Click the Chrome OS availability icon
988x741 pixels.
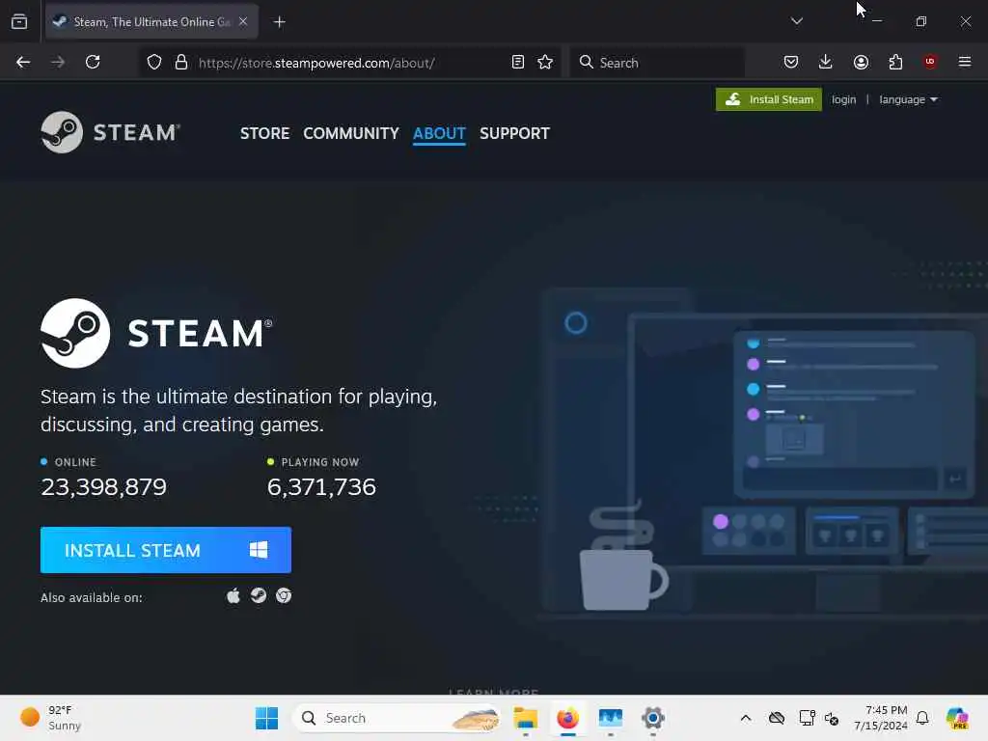(x=284, y=596)
